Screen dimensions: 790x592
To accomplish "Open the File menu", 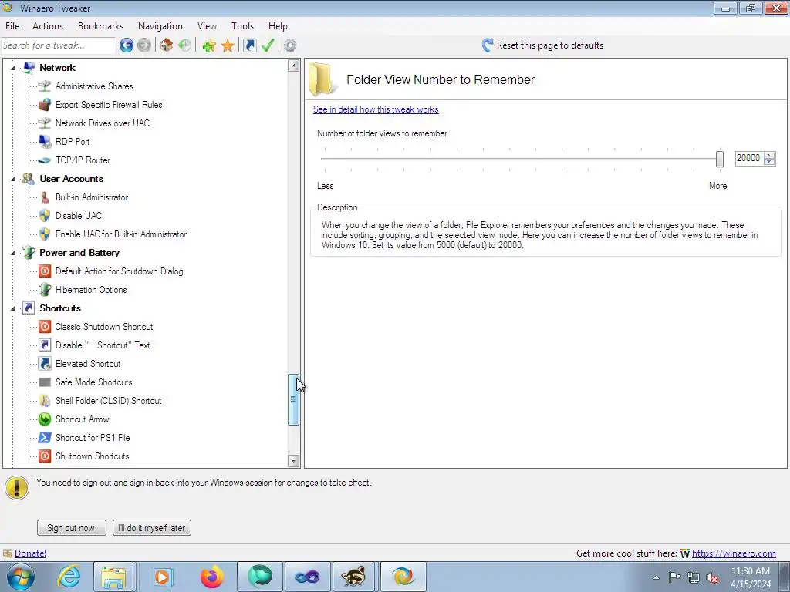I will click(12, 26).
